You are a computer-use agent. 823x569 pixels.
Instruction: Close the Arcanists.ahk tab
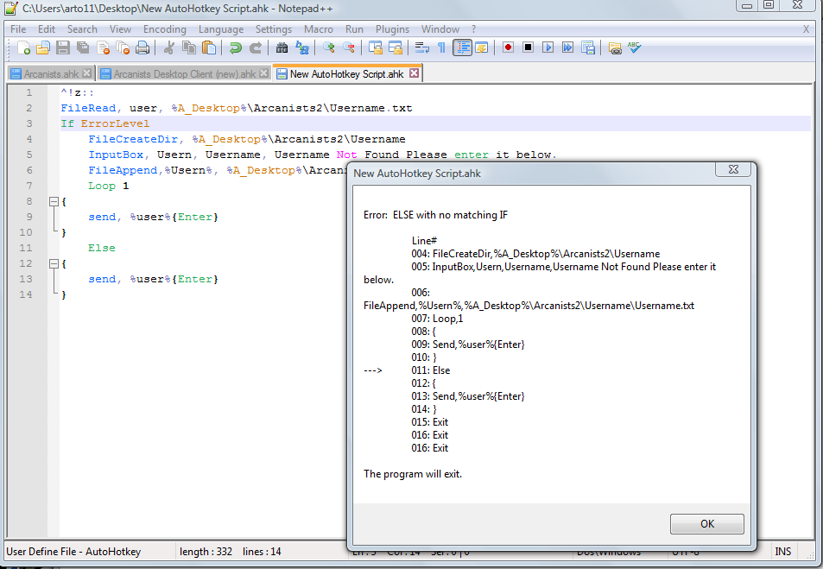click(x=87, y=73)
